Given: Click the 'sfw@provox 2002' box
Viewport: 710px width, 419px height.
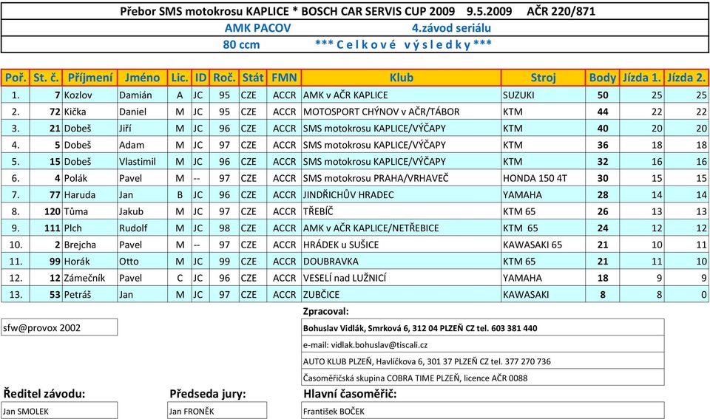Looking at the screenshot, I should pyautogui.click(x=59, y=327).
